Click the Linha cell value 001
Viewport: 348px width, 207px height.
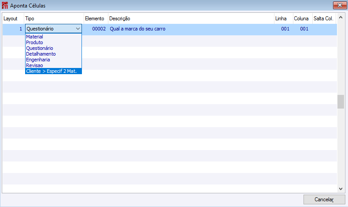[x=285, y=29]
